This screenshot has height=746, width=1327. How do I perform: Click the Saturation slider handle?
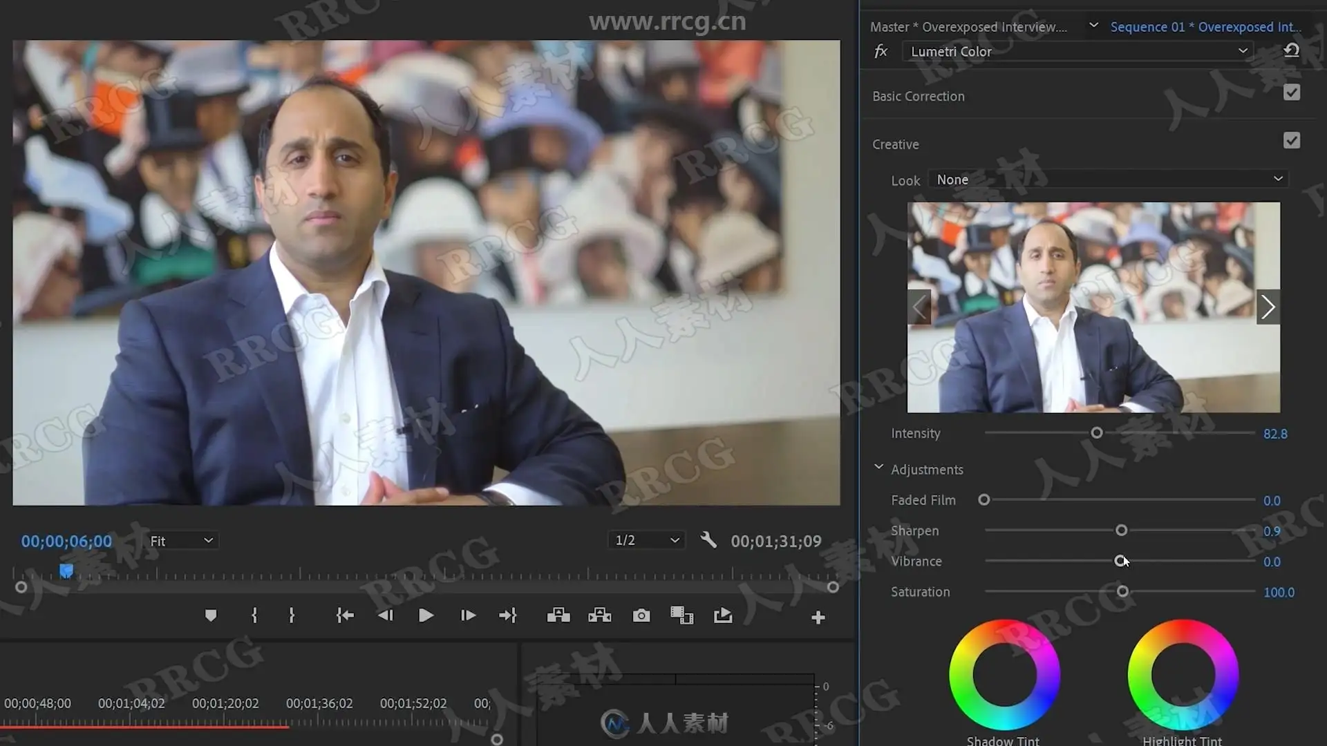(x=1122, y=592)
